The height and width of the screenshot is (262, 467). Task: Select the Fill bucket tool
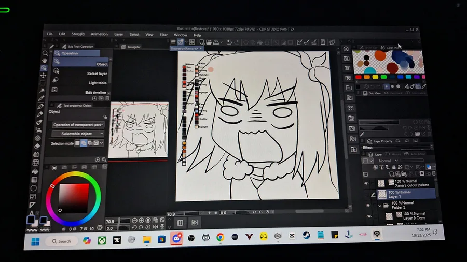click(35, 172)
